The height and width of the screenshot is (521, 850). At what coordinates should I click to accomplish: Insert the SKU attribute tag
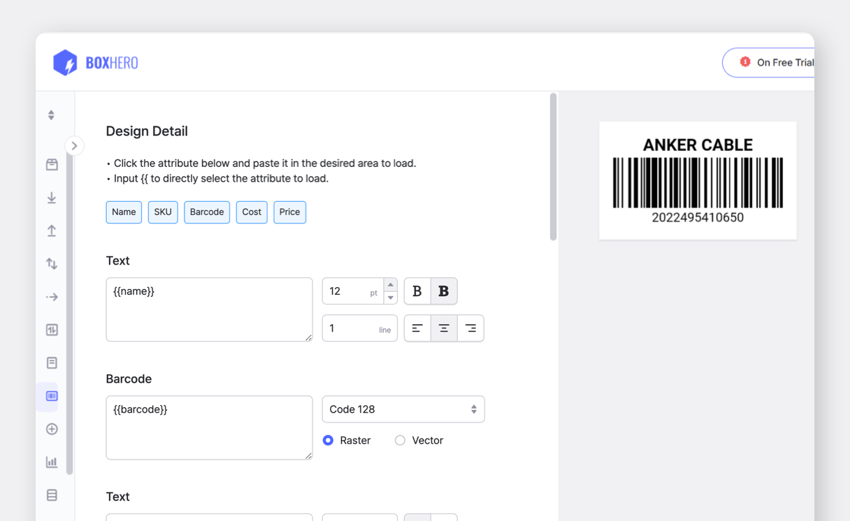(163, 212)
